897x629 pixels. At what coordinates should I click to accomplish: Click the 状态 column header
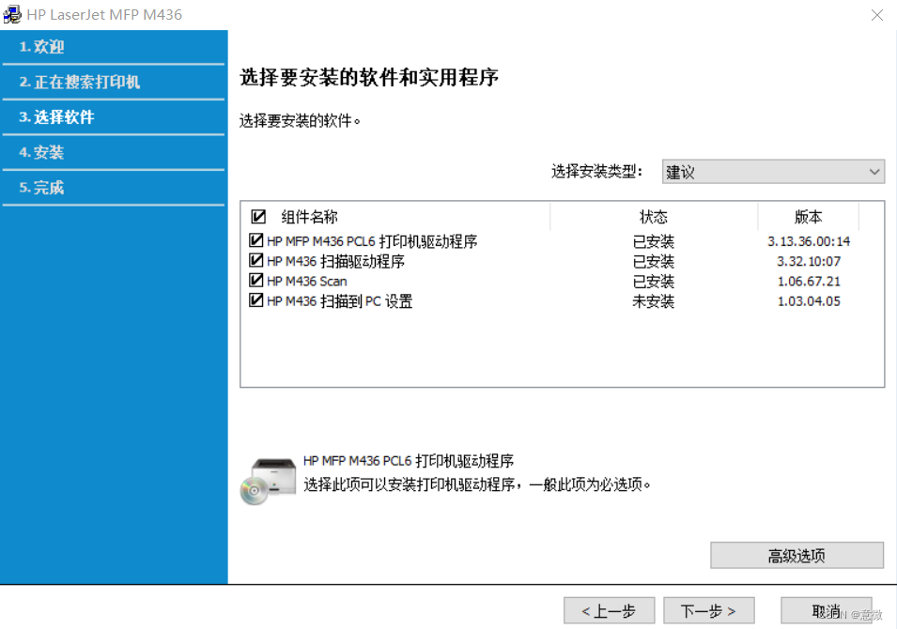654,217
